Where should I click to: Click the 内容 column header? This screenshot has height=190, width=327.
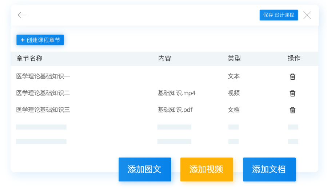164,58
